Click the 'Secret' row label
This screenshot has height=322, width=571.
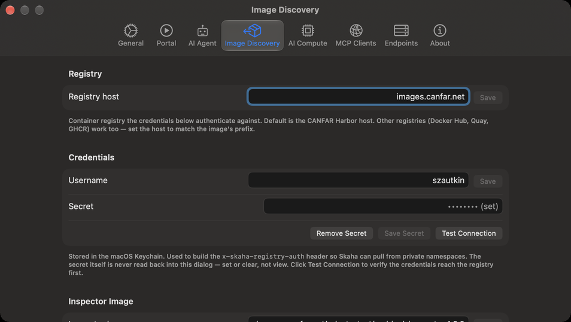(81, 206)
